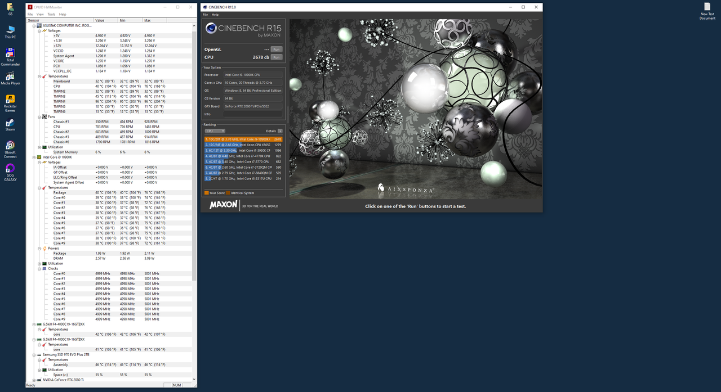
Task: Collapse the ASUSTeK Voltages branch
Action: [39, 30]
